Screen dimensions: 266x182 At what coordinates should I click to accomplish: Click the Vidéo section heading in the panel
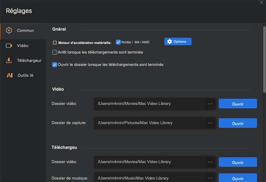[x=58, y=89]
